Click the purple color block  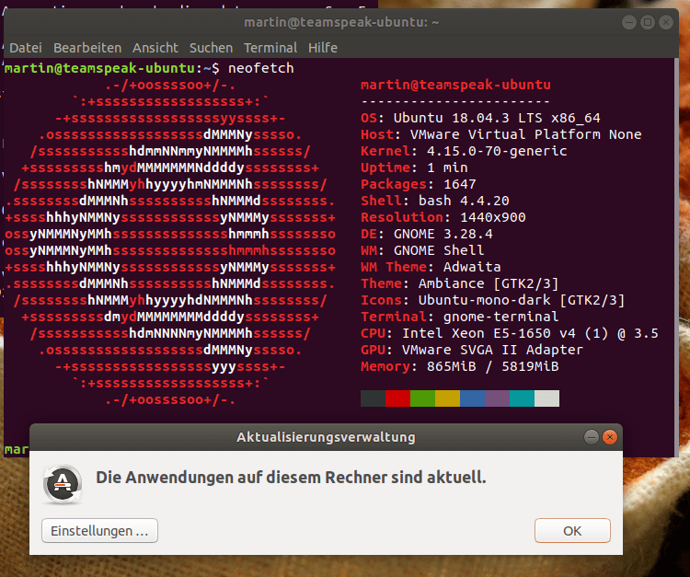[497, 398]
